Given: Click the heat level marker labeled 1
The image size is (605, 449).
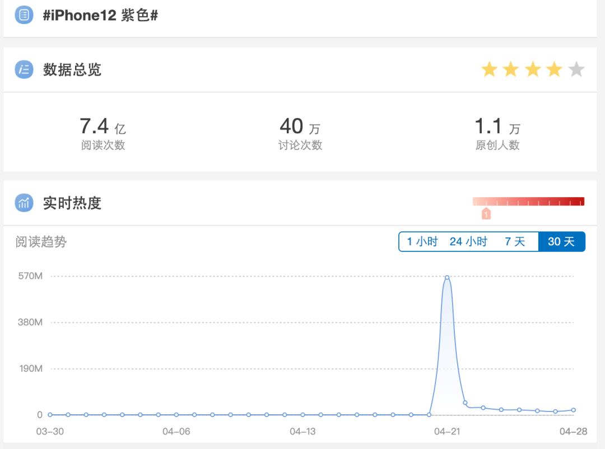Looking at the screenshot, I should [486, 214].
